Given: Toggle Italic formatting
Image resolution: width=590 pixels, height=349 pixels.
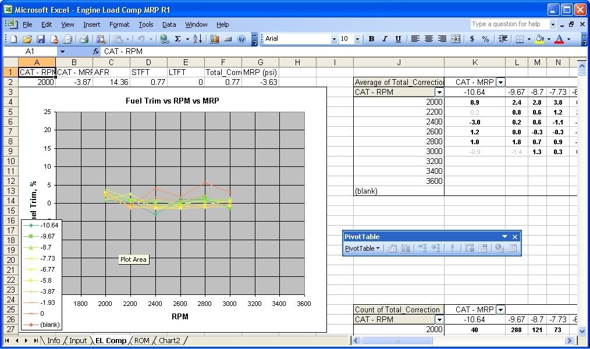Looking at the screenshot, I should pyautogui.click(x=385, y=39).
